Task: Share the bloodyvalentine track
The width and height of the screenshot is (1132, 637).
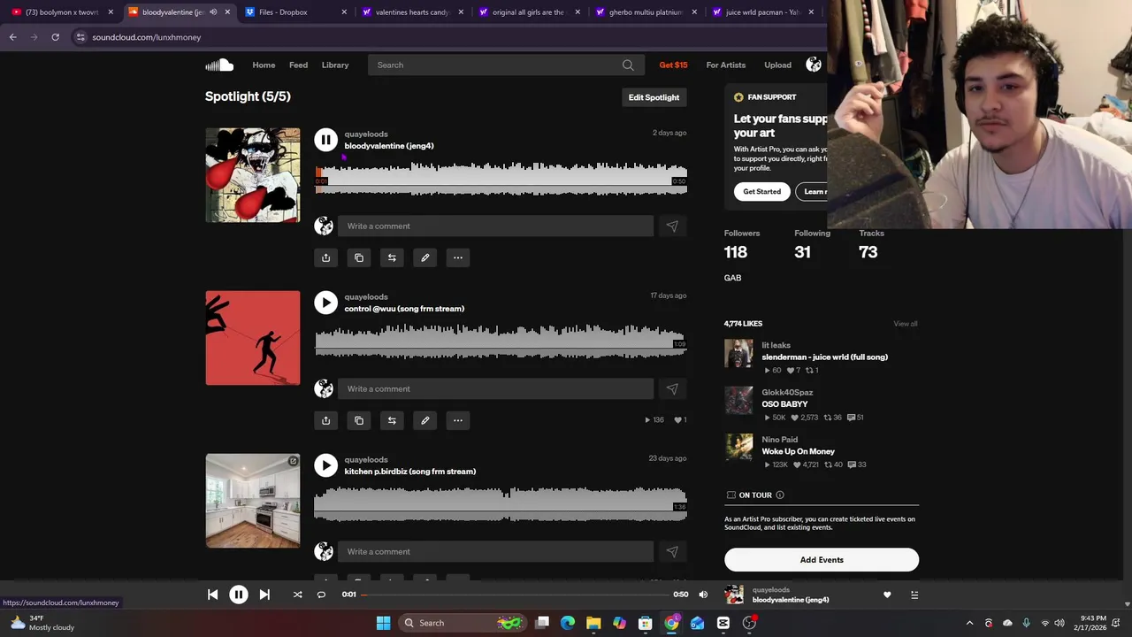Action: coord(325,257)
